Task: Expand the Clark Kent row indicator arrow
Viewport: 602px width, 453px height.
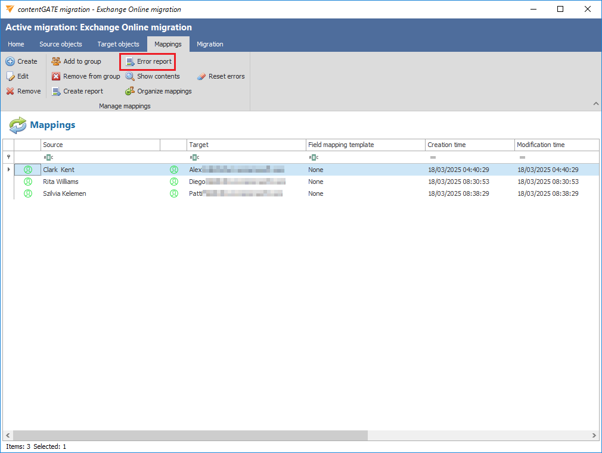Action: pyautogui.click(x=8, y=170)
